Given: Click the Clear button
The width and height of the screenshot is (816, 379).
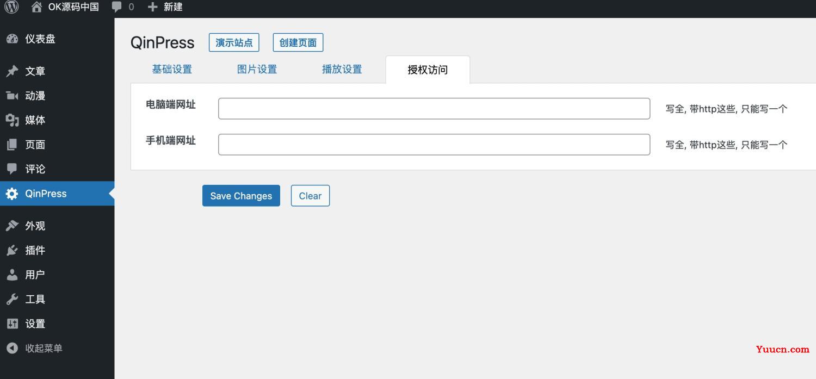Looking at the screenshot, I should [310, 196].
